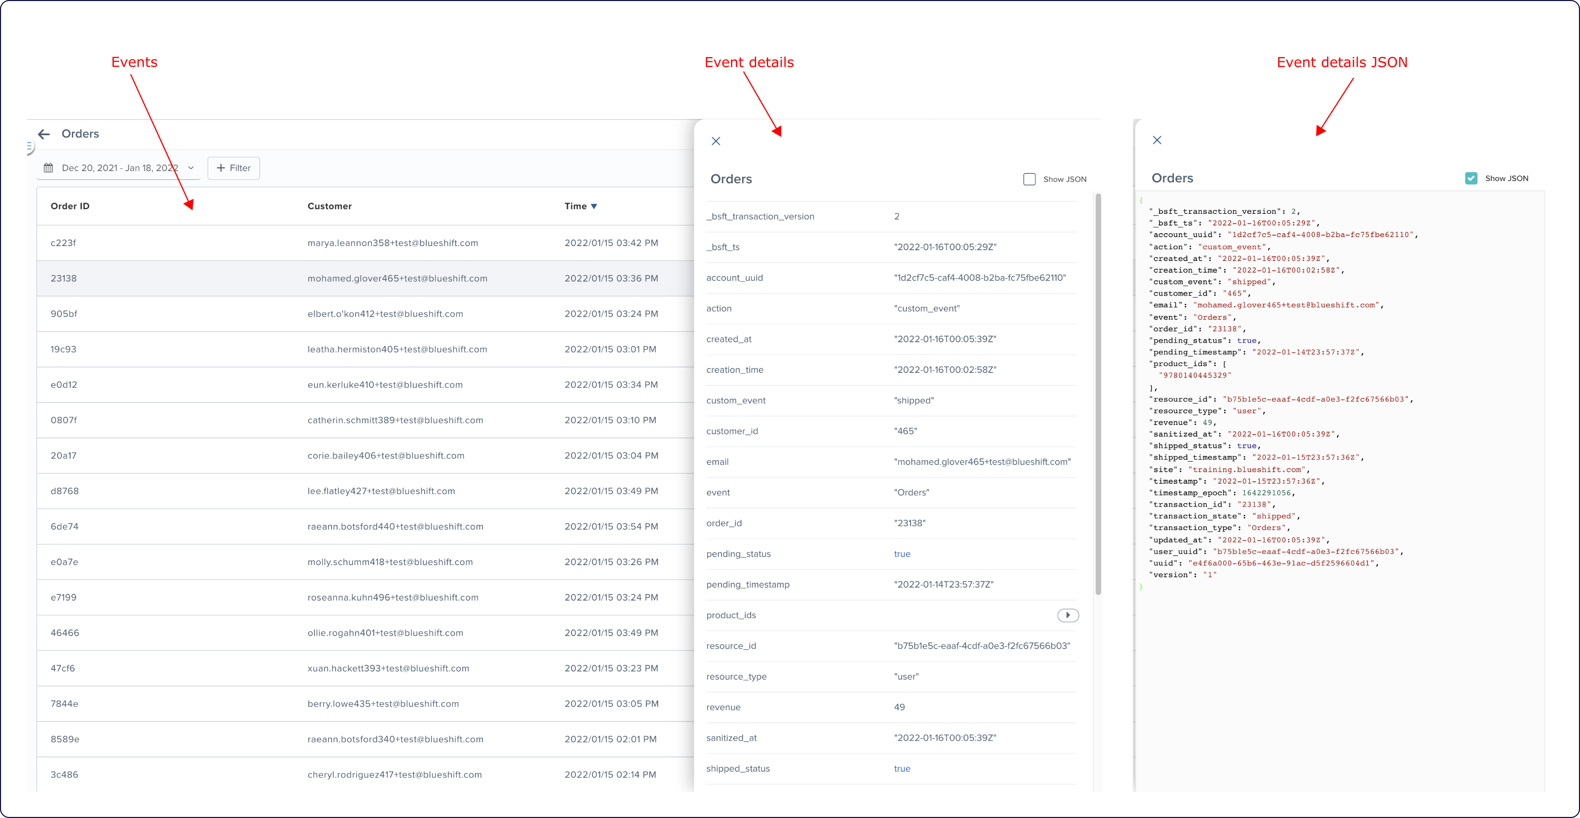Click shipped_status true value in details panel
This screenshot has width=1580, height=818.
pos(902,768)
